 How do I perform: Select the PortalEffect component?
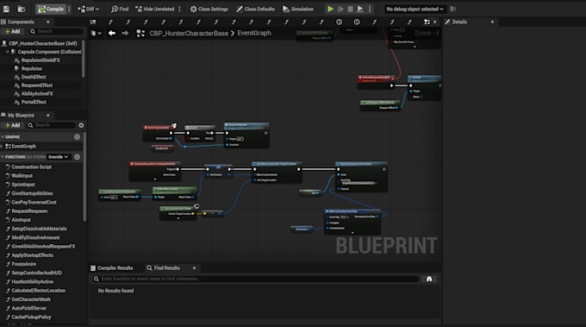coord(34,102)
